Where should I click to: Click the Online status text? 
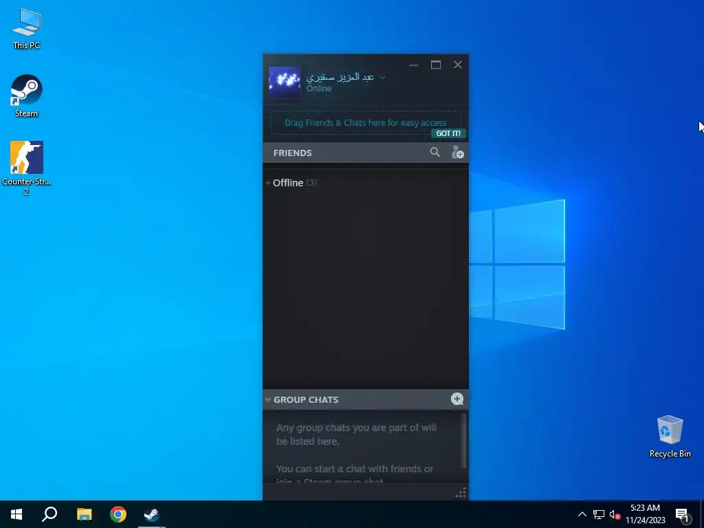319,89
